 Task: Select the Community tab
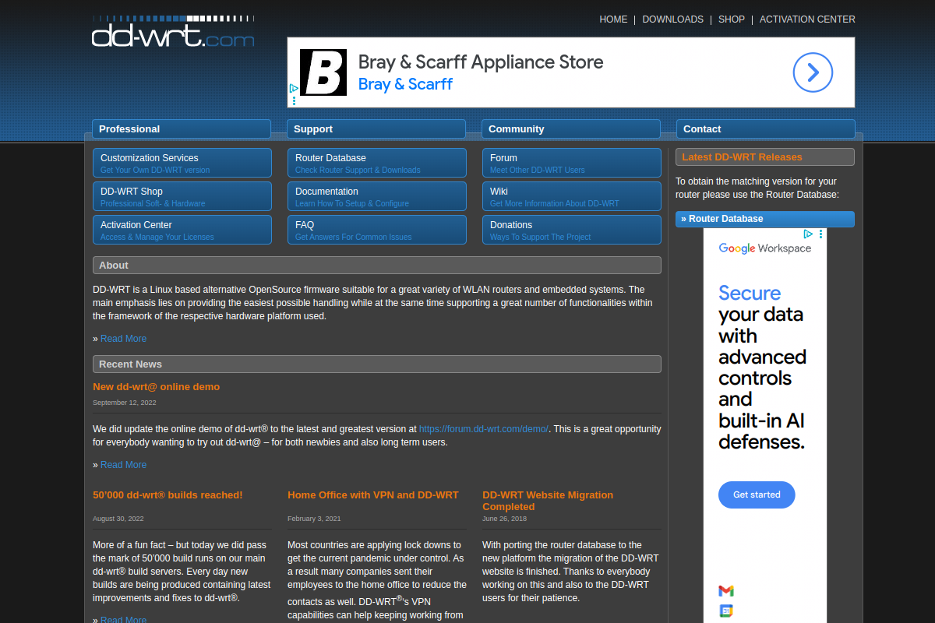point(571,129)
